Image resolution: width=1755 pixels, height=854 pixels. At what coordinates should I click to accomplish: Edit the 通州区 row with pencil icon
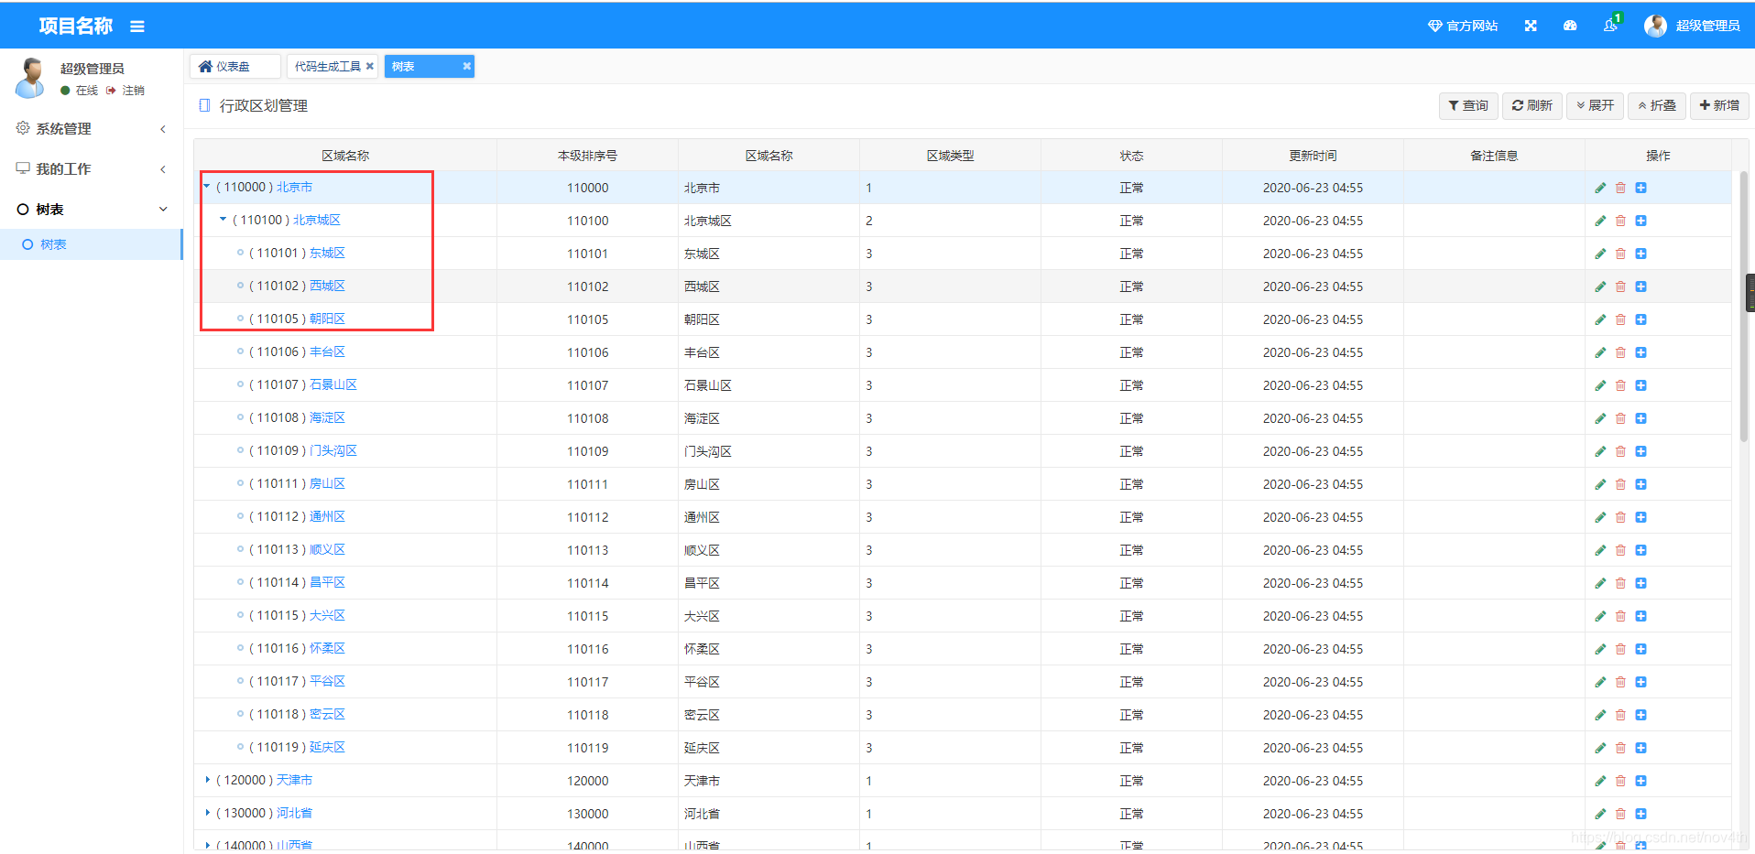click(1600, 517)
